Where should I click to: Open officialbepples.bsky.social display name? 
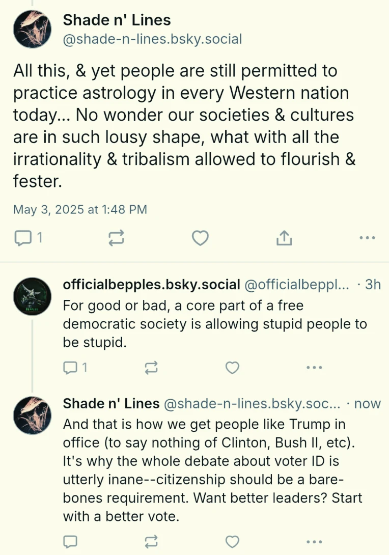[152, 284]
